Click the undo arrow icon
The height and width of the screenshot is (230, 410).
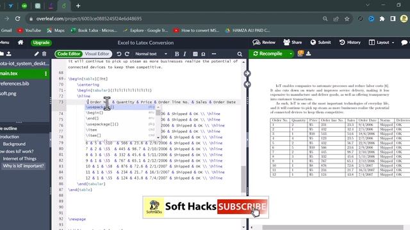[119, 54]
